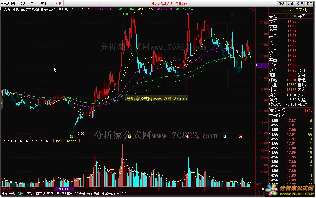
Task: Click the 20 period vertical line label
Action: point(231,14)
